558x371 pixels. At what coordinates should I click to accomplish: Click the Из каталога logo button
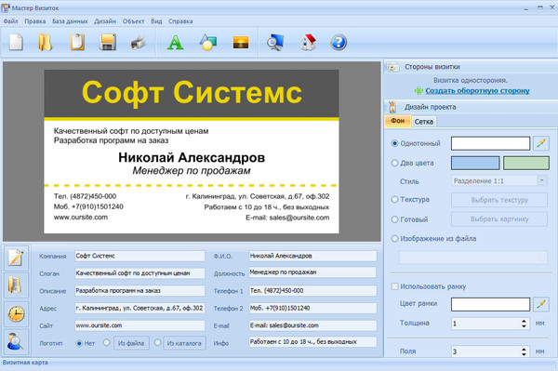coord(184,343)
